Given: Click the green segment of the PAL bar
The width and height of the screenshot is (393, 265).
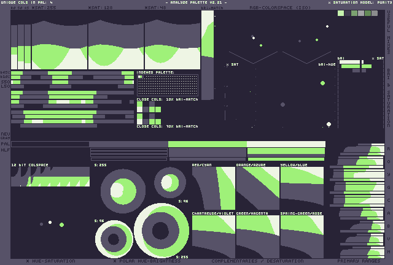Looking at the screenshot, I should click(x=208, y=144).
